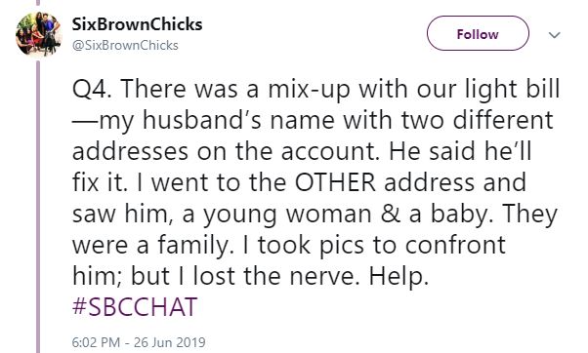Open the #SBCCHAT hashtag
The image size is (588, 353).
click(135, 307)
